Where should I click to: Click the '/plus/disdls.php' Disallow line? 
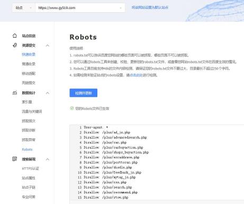click(108, 167)
